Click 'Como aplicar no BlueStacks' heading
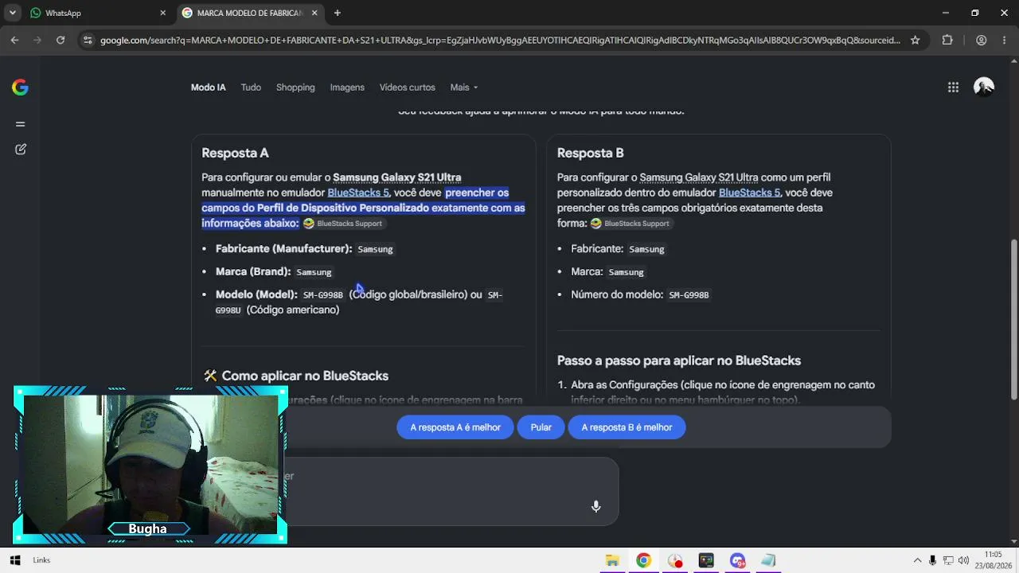Image resolution: width=1019 pixels, height=573 pixels. pyautogui.click(x=305, y=376)
